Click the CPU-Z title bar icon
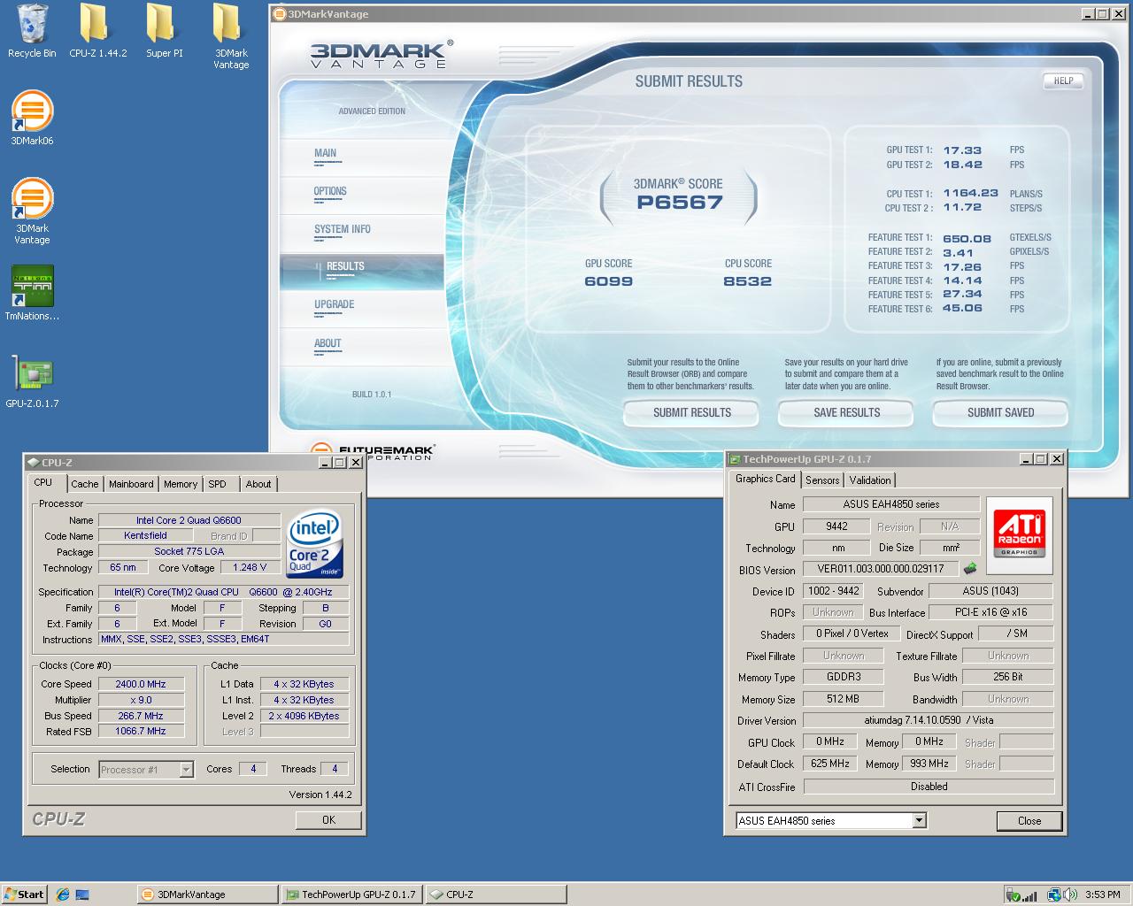This screenshot has width=1133, height=906. coord(33,462)
